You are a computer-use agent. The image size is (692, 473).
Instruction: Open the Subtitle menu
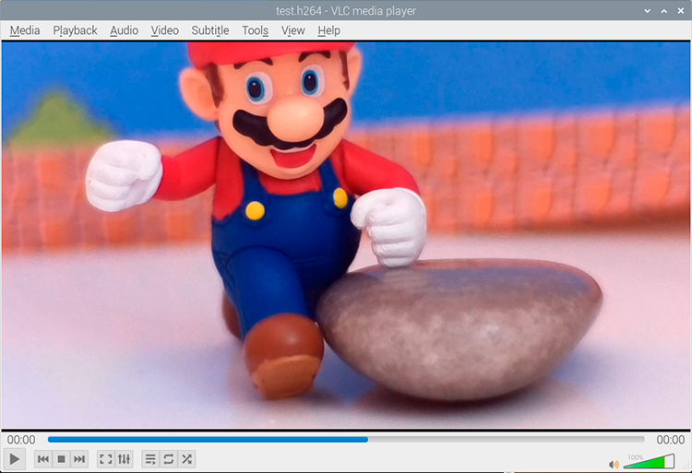click(210, 30)
